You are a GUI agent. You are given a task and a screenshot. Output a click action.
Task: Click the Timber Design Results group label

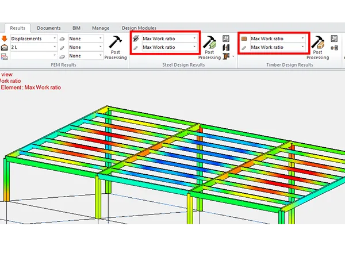290,65
